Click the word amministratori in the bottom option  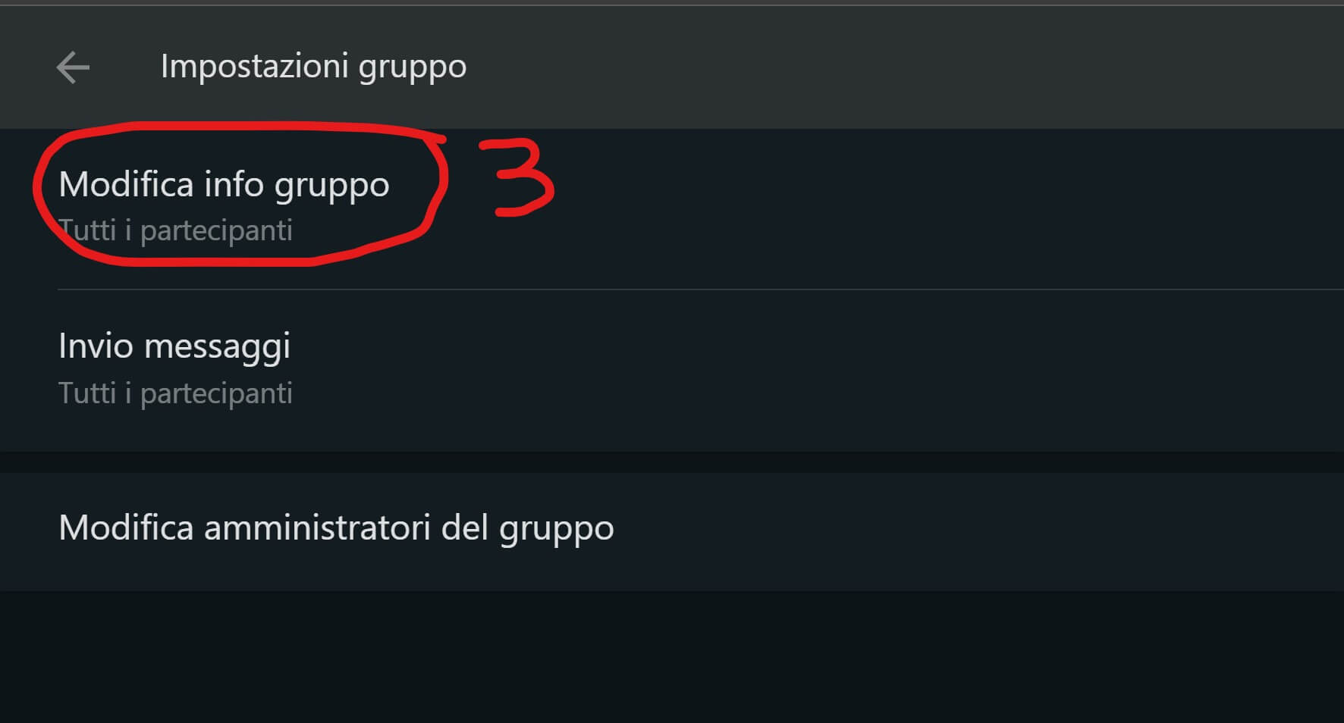tap(317, 527)
